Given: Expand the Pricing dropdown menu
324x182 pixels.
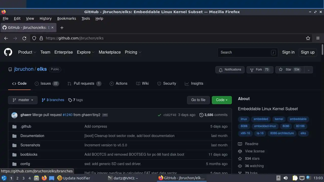Looking at the screenshot, I should (133, 52).
